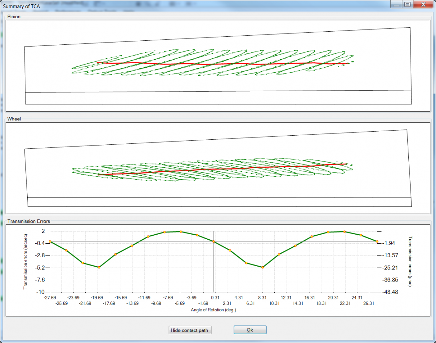Click the red contact path on Wheel plot
This screenshot has height=343, width=436.
click(218, 169)
